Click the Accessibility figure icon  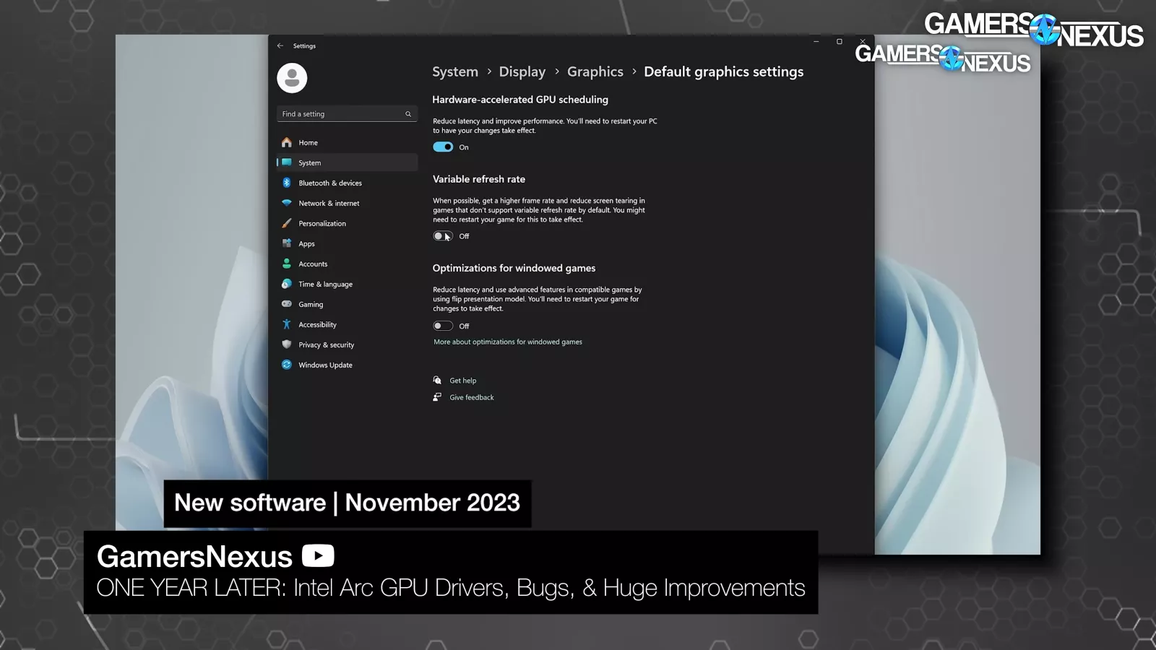point(287,324)
